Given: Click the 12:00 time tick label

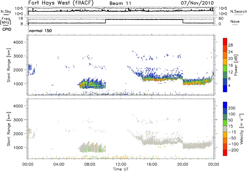Looking at the screenshot, I should click(x=121, y=165).
